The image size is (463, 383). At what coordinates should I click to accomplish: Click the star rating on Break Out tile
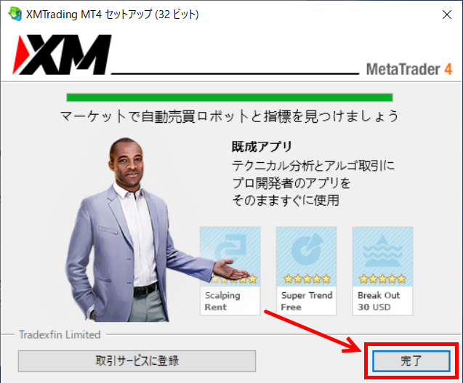[382, 278]
